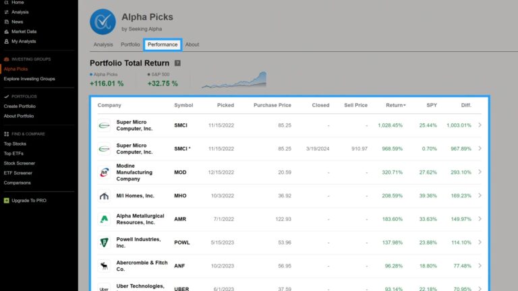Switch to the Analysis tab
Viewport: 518px width, 291px height.
(x=103, y=44)
